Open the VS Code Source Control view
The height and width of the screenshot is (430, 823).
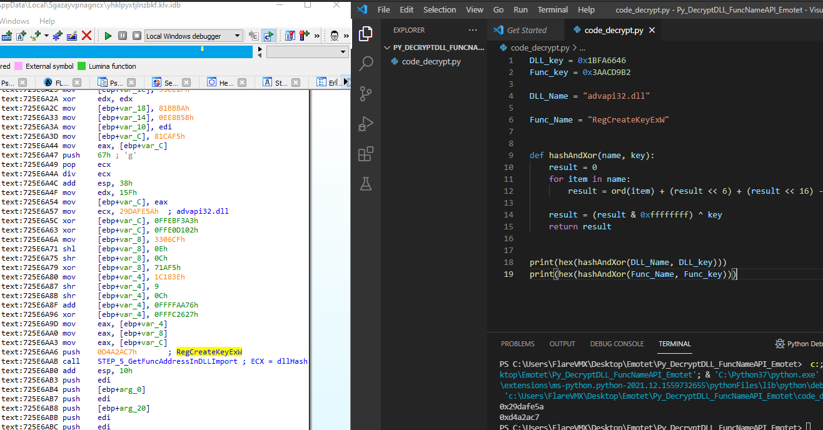click(x=366, y=93)
